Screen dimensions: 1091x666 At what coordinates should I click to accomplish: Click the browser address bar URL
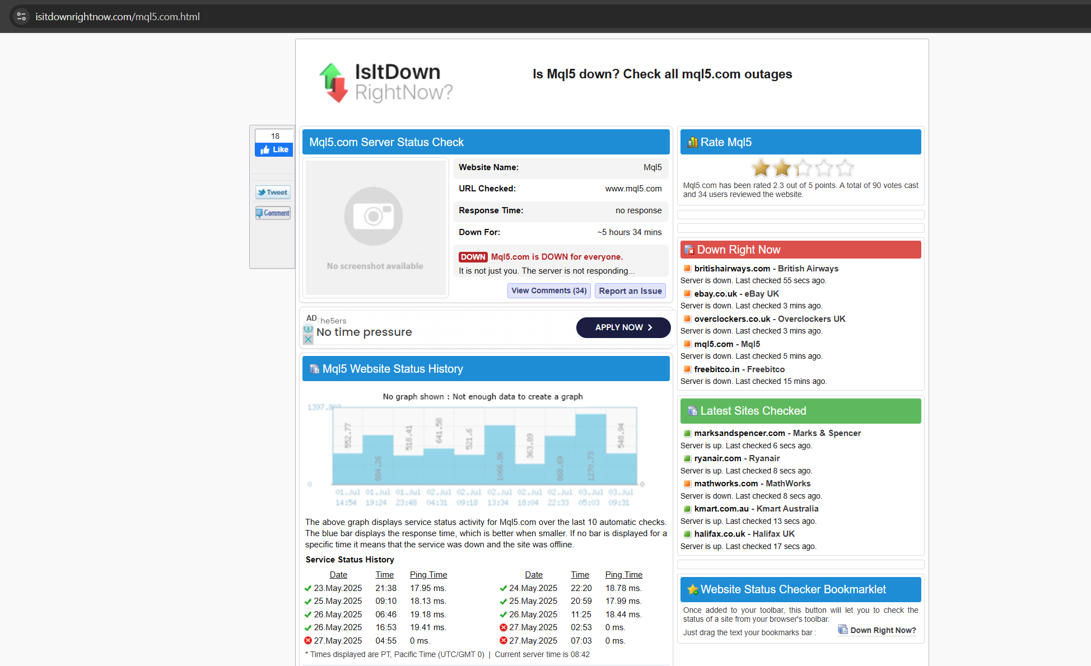pos(118,16)
